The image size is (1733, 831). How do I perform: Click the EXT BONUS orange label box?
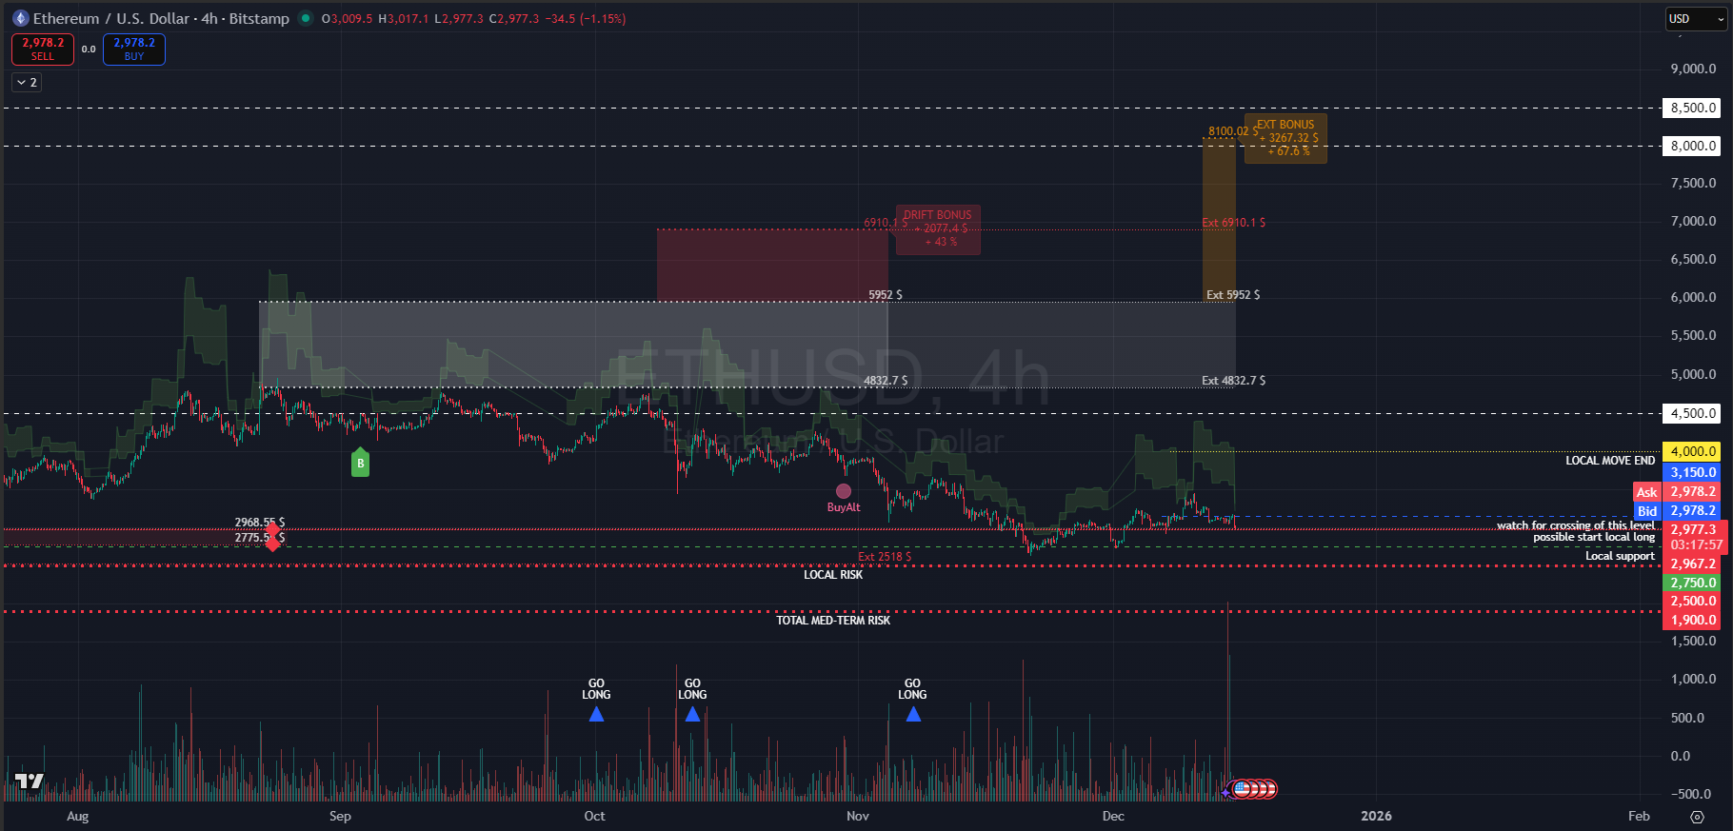pos(1285,138)
